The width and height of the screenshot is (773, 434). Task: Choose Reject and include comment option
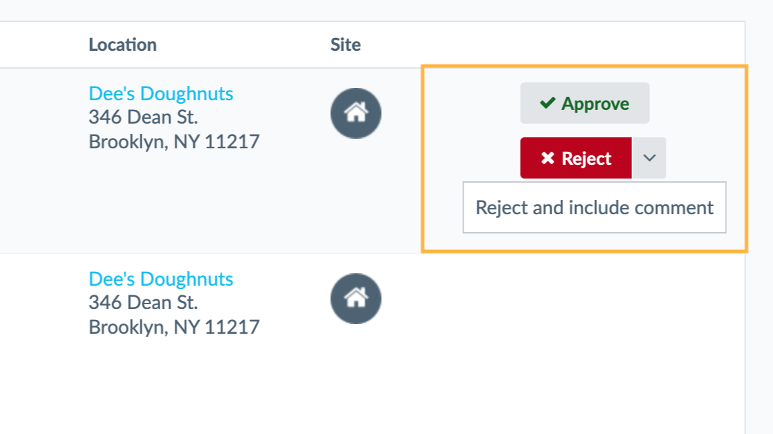(x=594, y=207)
